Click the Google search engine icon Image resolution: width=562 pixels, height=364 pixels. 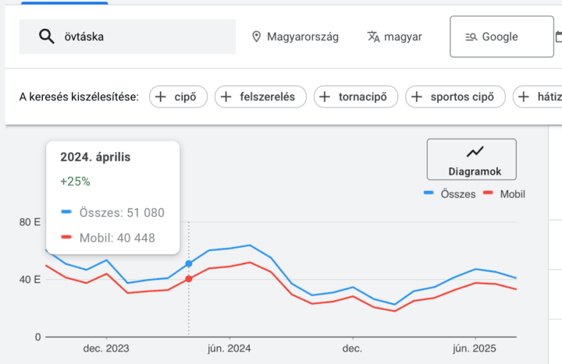pyautogui.click(x=471, y=37)
